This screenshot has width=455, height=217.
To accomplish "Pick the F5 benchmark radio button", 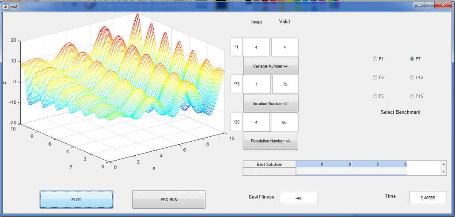I will pyautogui.click(x=375, y=96).
